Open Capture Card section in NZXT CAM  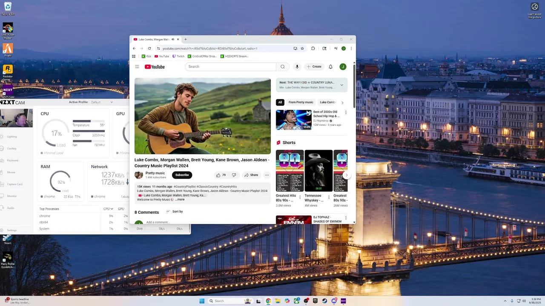[14, 184]
